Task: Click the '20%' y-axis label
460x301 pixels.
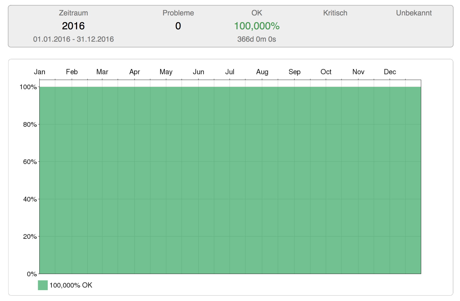Action: (x=30, y=236)
